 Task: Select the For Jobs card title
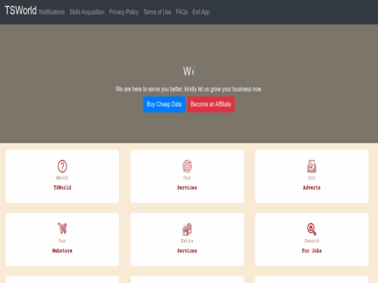pyautogui.click(x=311, y=251)
